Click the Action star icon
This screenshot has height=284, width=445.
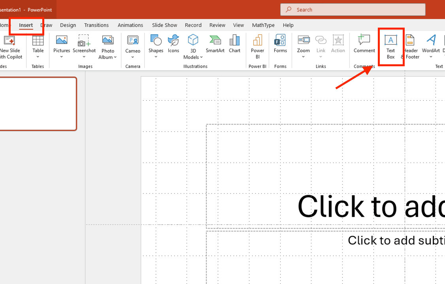click(338, 40)
